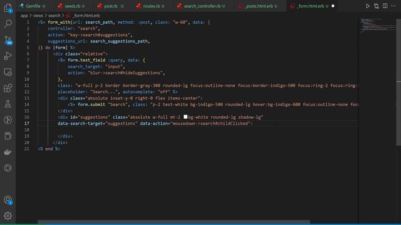Image resolution: width=401 pixels, height=225 pixels.
Task: Open the Explorer view in activity bar
Action: click(8, 8)
